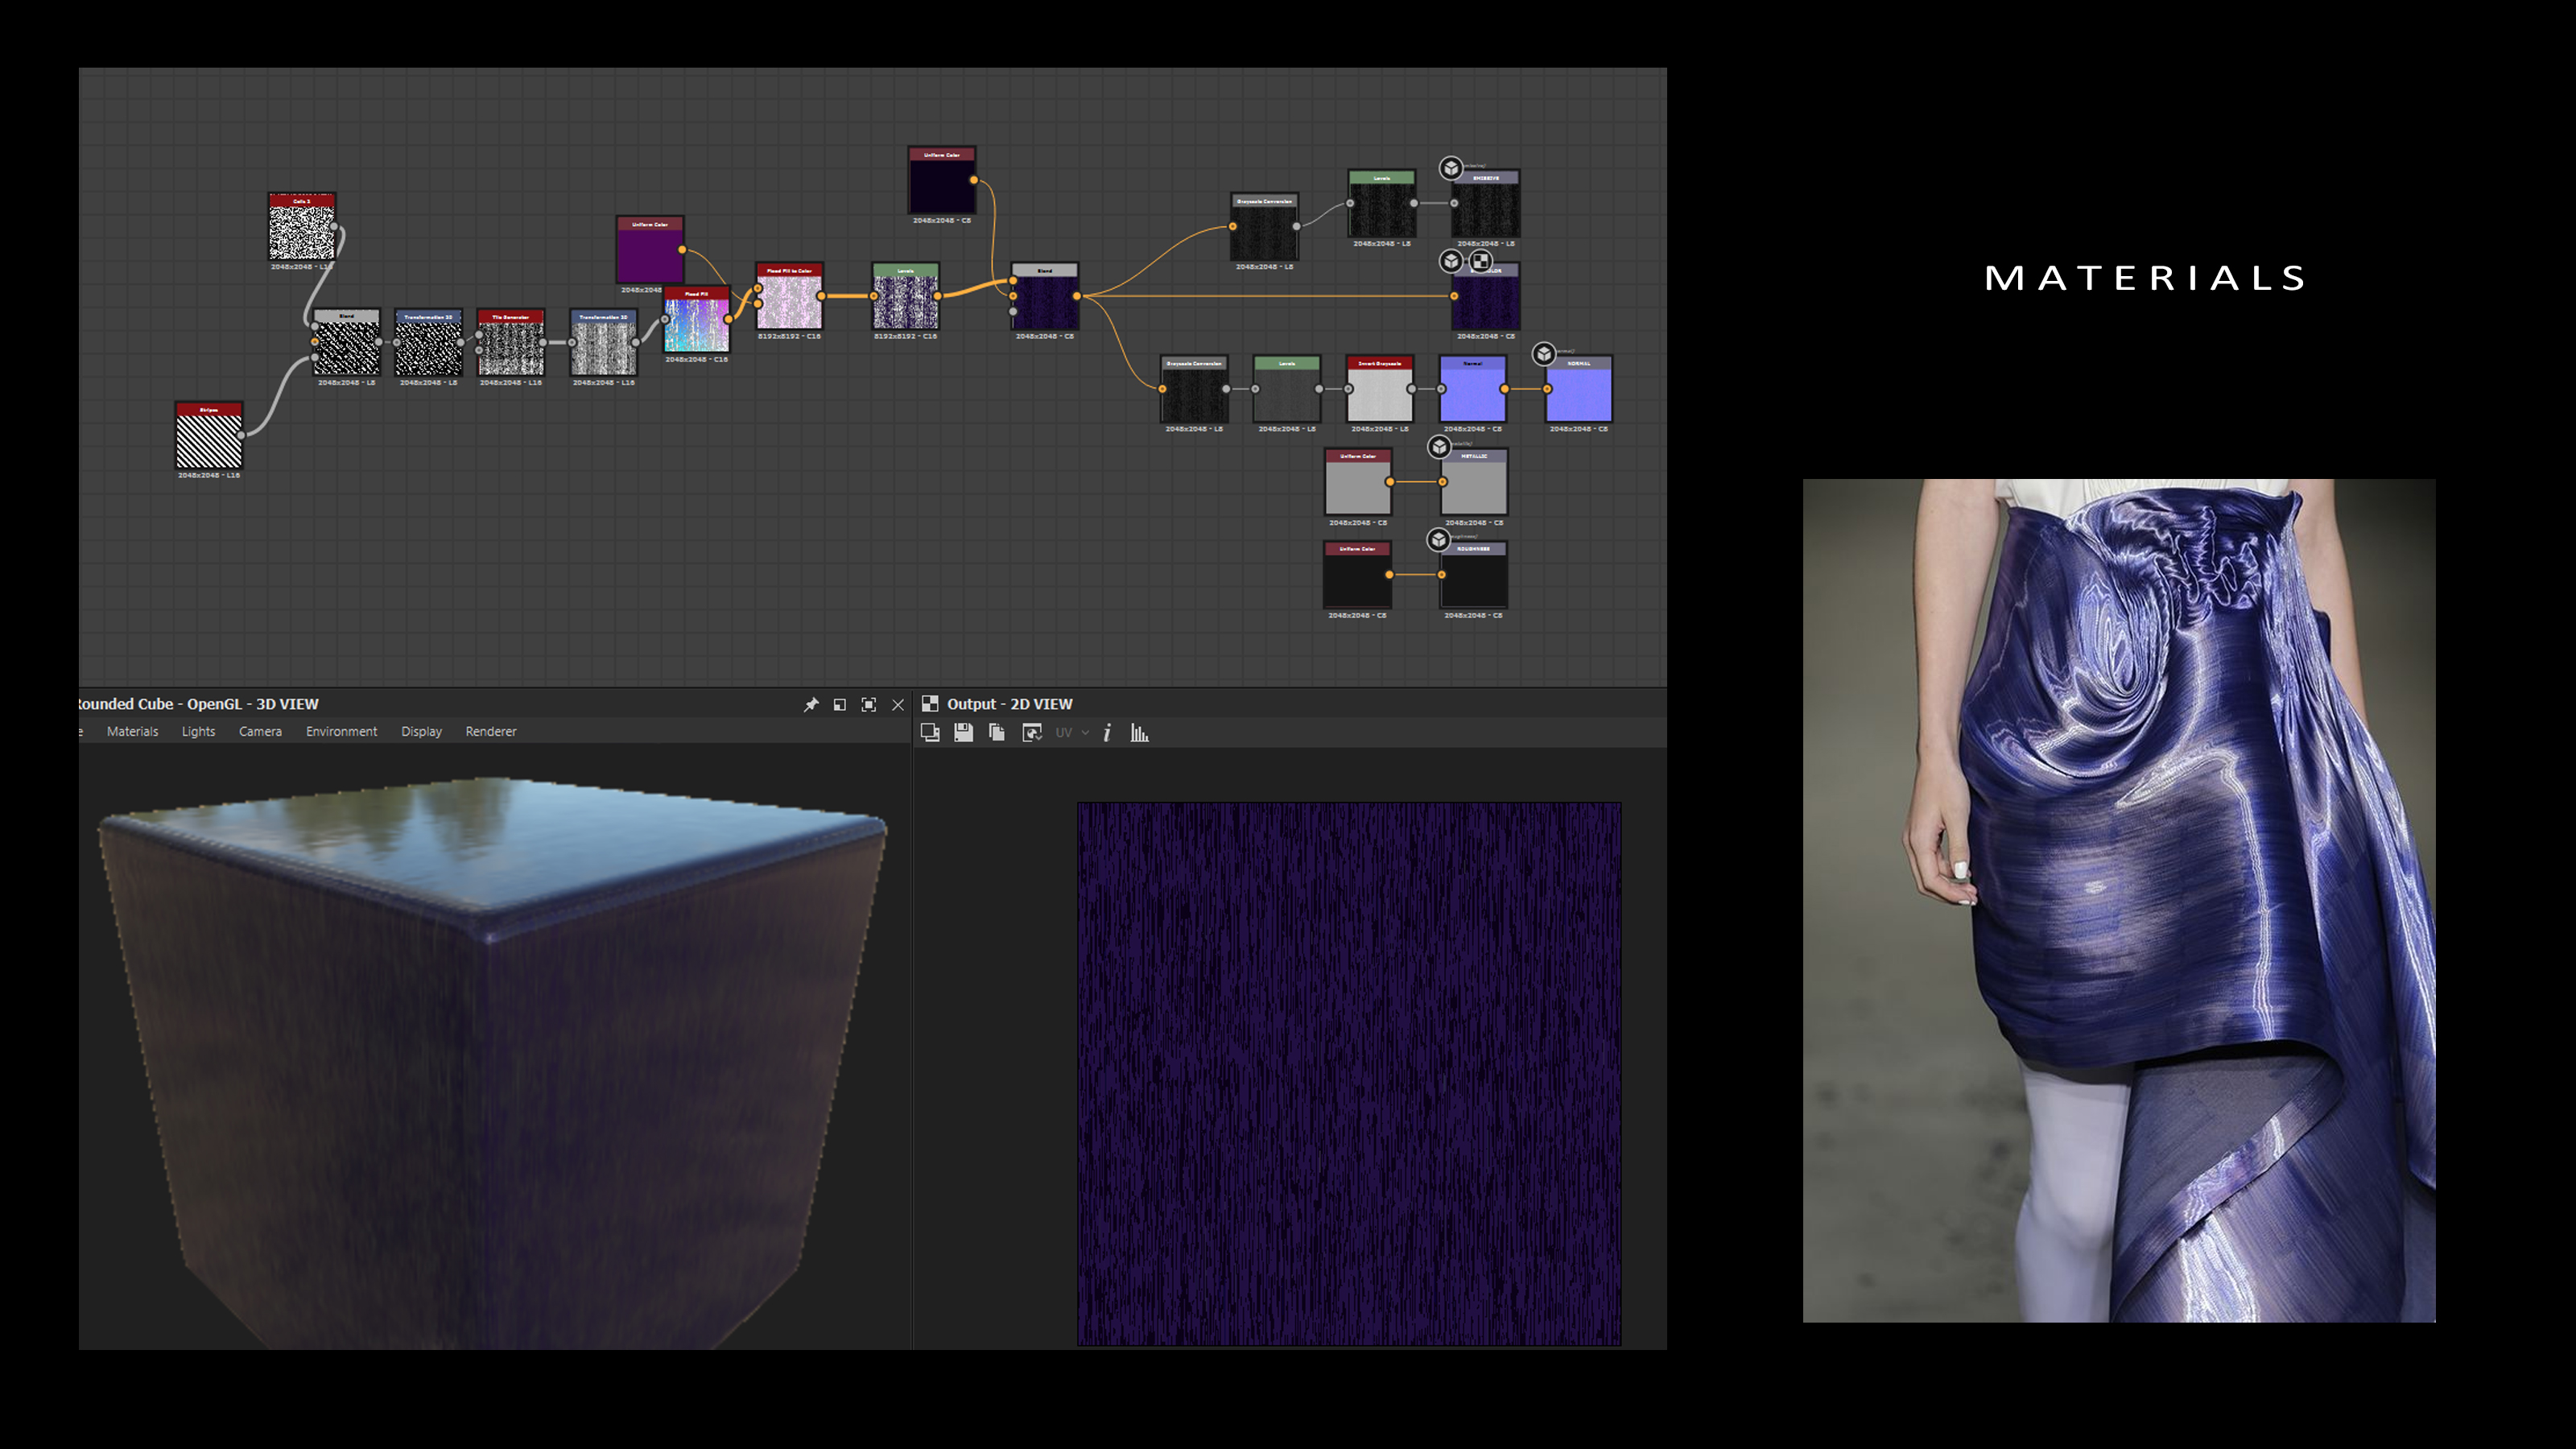This screenshot has height=1449, width=2576.
Task: Click 2D view checker badge on Base Color node
Action: (x=1480, y=261)
